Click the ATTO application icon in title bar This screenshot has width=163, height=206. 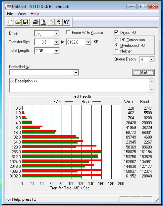8,6
